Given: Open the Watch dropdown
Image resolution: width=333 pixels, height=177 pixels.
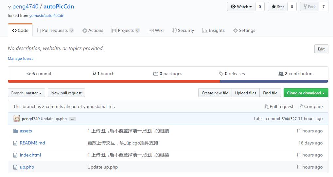Looking at the screenshot, I should coord(241,7).
